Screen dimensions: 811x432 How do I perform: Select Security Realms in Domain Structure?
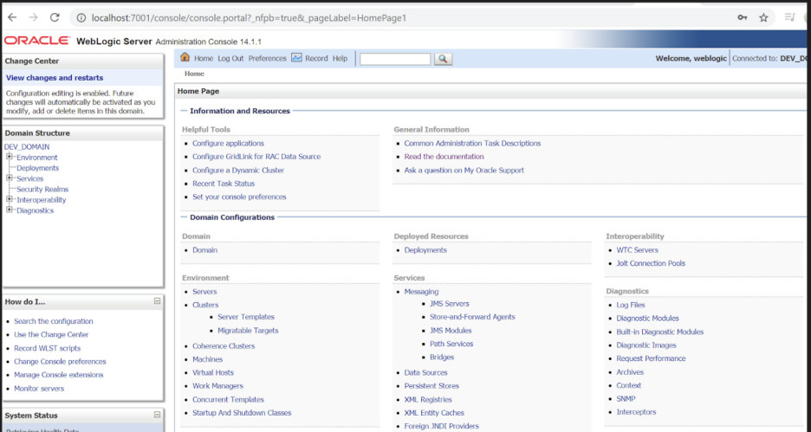(x=42, y=189)
